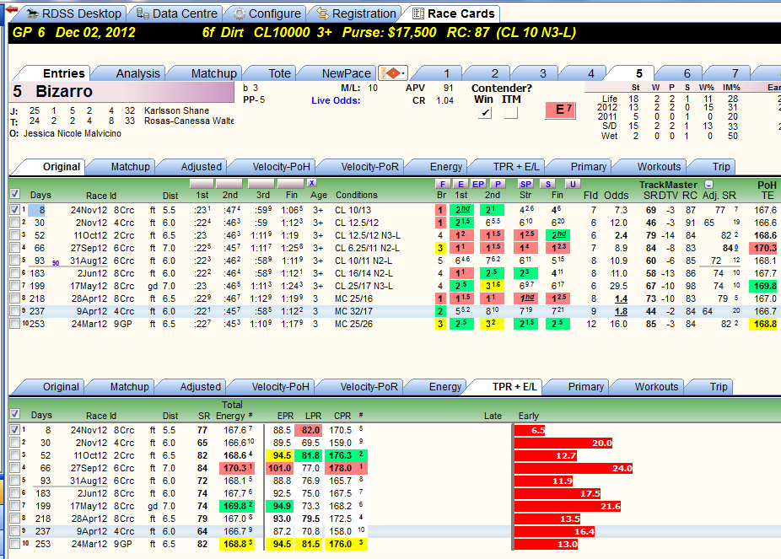Click the EP running-style filter button
The width and height of the screenshot is (781, 559).
[478, 184]
